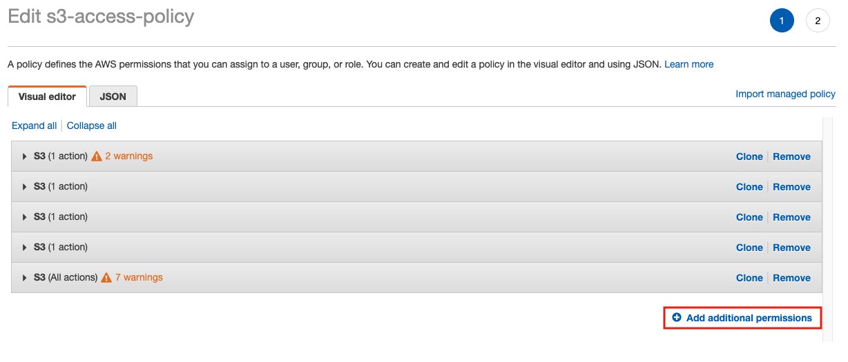
Task: Expand the second S3 (1 action) block
Action: click(x=25, y=187)
